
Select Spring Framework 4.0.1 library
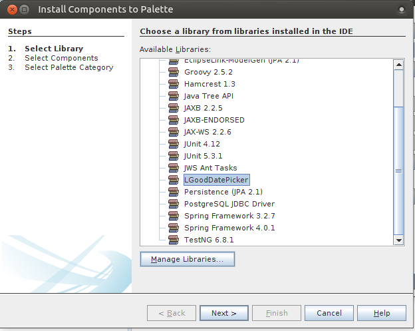click(x=229, y=228)
